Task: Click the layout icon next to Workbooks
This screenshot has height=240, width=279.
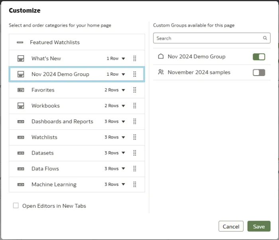Action: click(x=21, y=106)
